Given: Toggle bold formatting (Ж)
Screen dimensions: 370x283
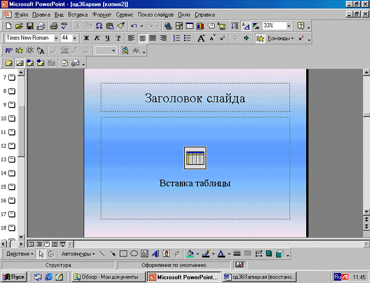Looking at the screenshot, I should pos(86,38).
